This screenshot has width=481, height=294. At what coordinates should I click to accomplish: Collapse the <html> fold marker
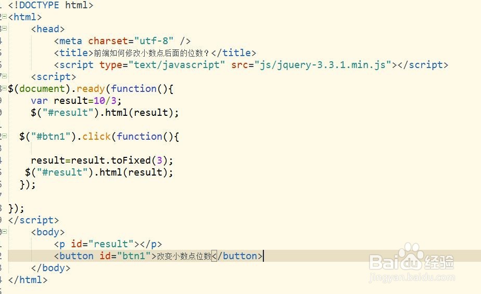tap(4, 17)
